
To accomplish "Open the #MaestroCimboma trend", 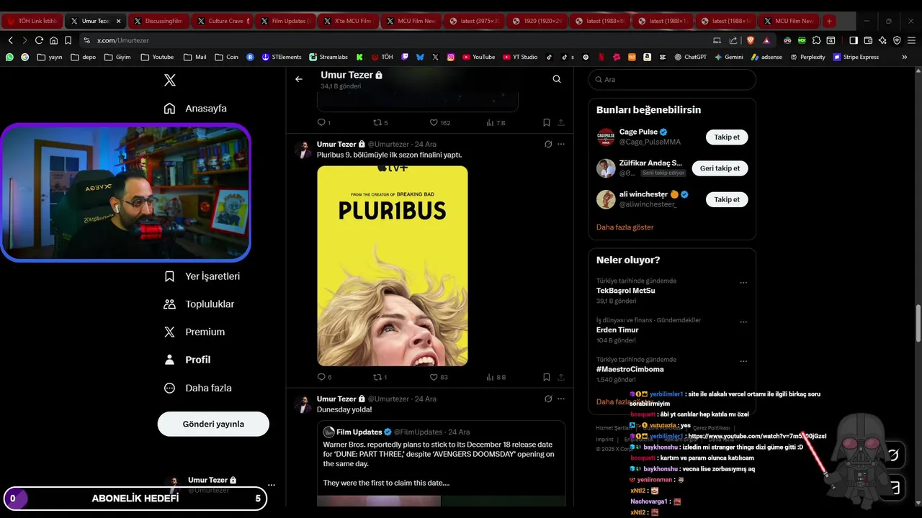I will (x=672, y=369).
